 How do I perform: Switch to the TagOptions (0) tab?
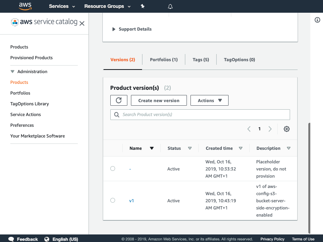click(x=239, y=60)
